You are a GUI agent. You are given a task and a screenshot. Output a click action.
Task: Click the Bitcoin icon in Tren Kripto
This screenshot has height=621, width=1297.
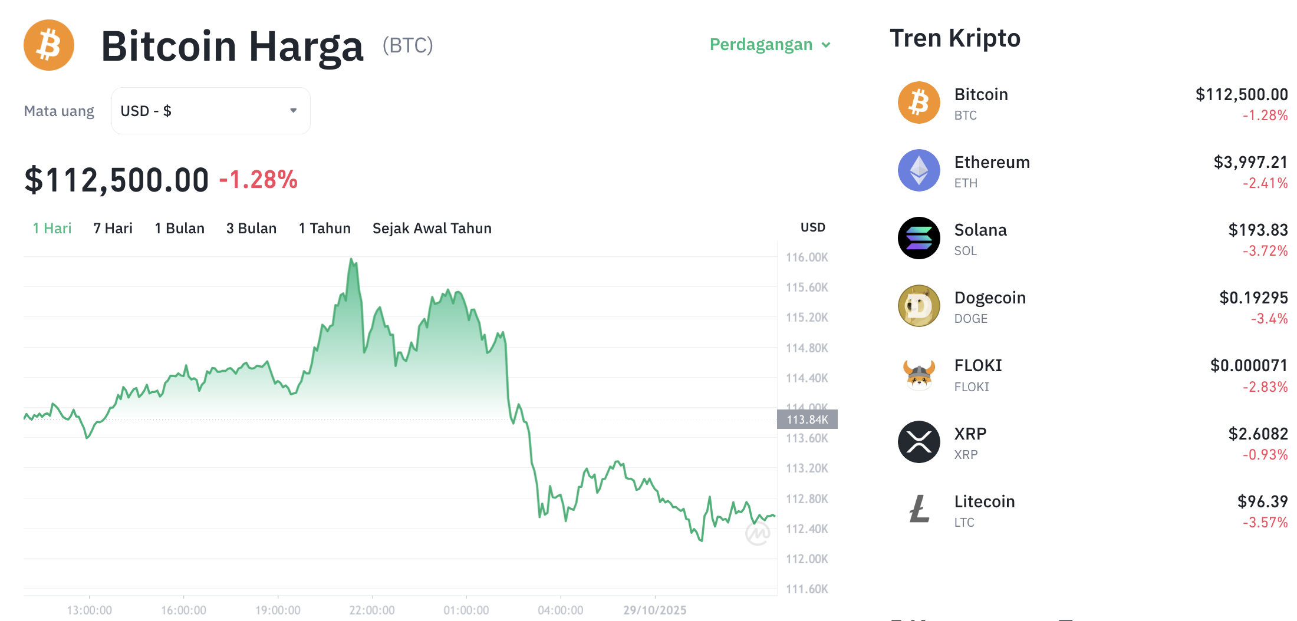(919, 103)
